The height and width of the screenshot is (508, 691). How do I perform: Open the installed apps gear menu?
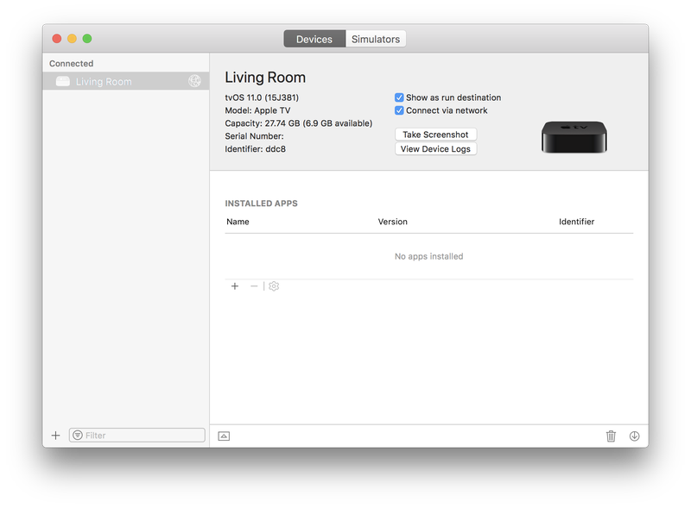click(x=274, y=286)
